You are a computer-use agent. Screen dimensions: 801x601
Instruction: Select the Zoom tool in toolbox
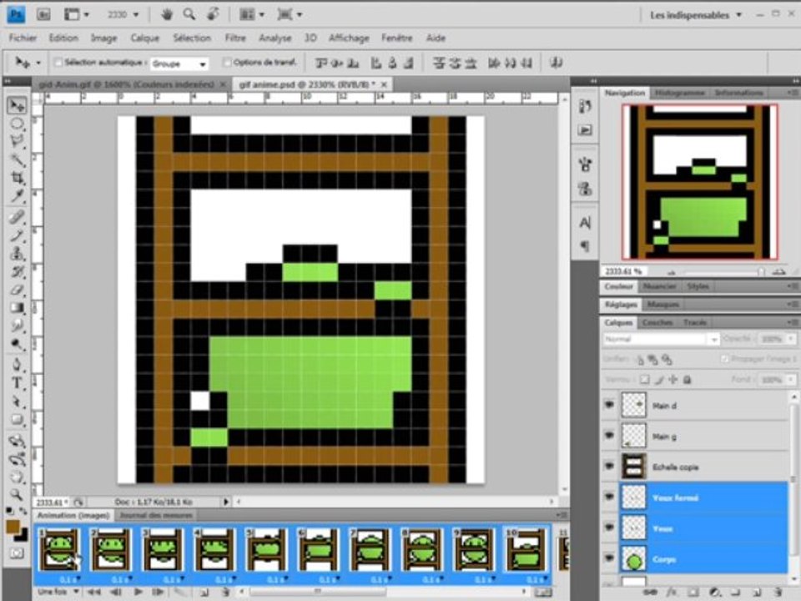pos(17,494)
